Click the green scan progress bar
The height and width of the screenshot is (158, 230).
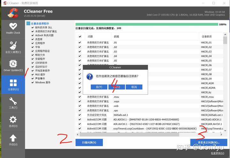147,24
